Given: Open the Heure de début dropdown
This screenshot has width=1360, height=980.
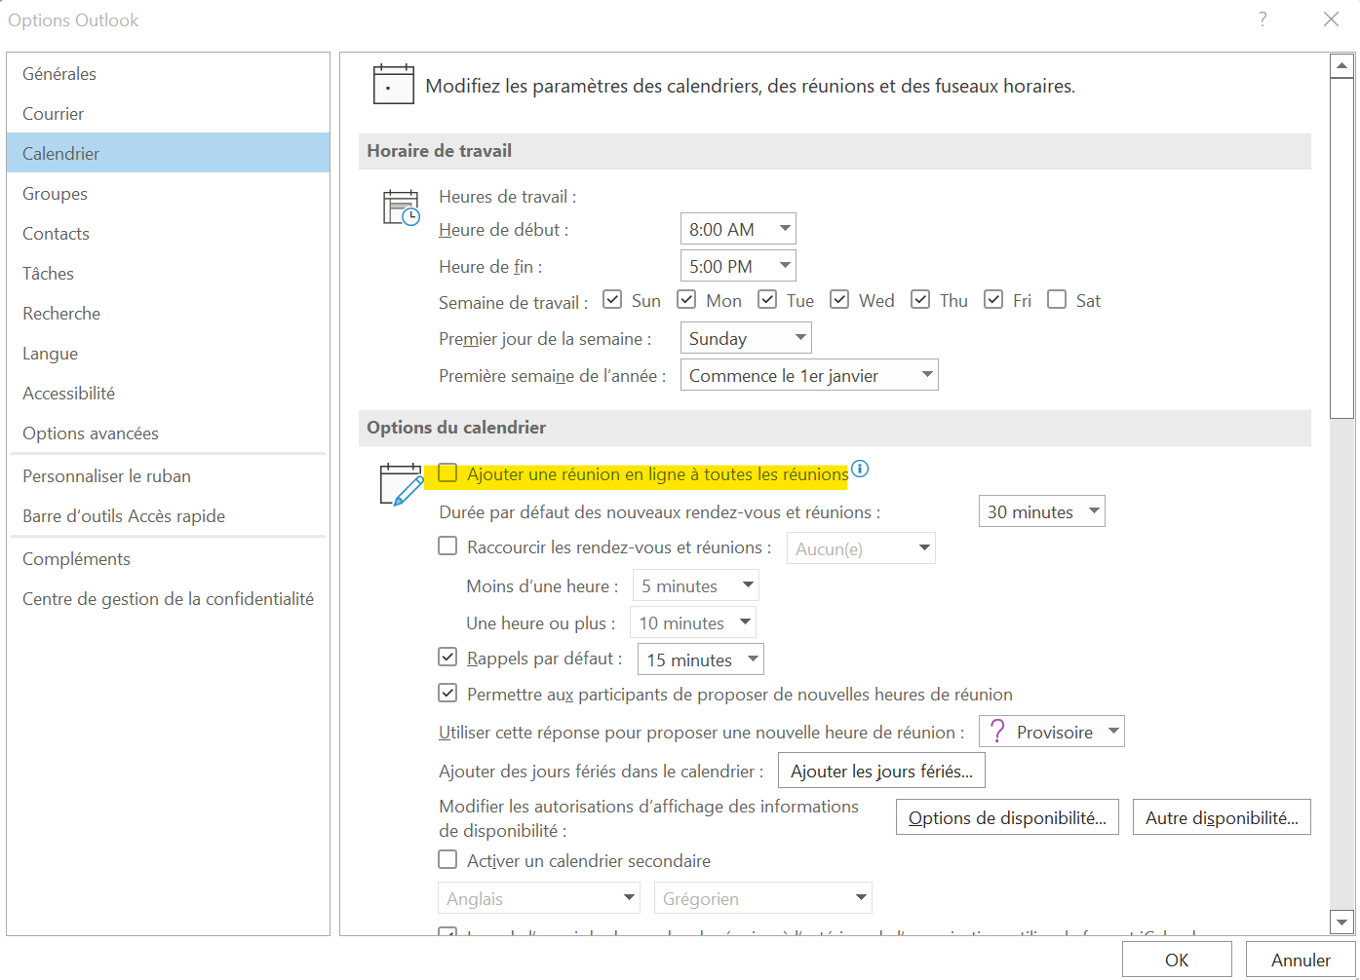Looking at the screenshot, I should tap(738, 229).
